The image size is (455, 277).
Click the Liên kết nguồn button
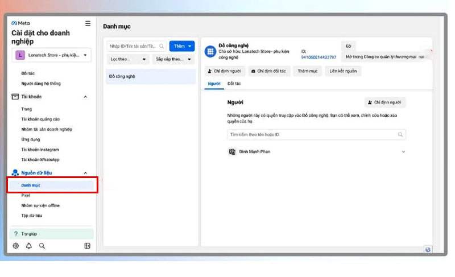tap(342, 71)
